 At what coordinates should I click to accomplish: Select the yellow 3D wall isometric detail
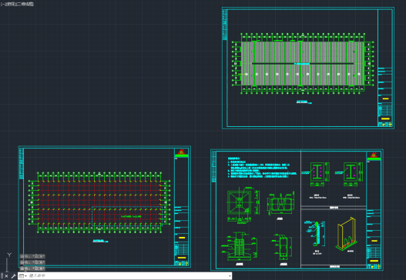(x=347, y=234)
